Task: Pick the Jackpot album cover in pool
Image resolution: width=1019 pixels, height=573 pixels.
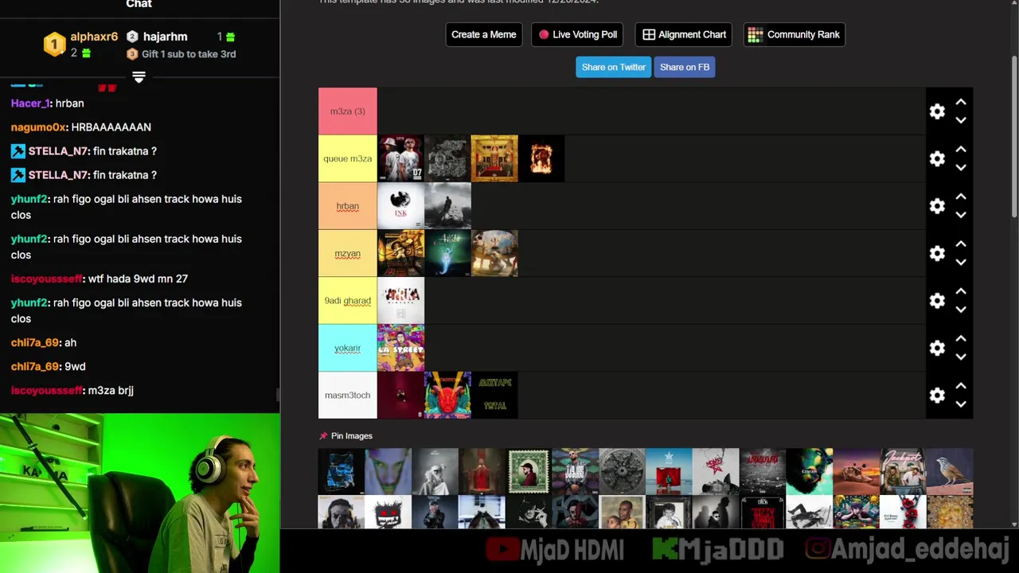Action: (903, 471)
